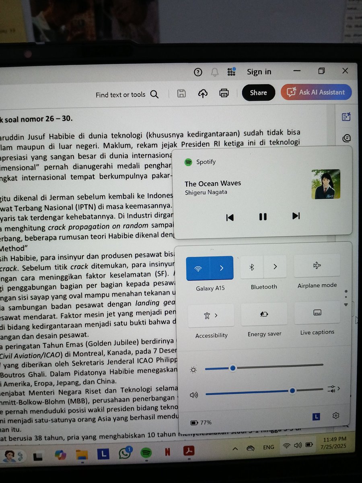Open Task View on the taskbar
Image resolution: width=362 pixels, height=483 pixels.
pyautogui.click(x=38, y=456)
